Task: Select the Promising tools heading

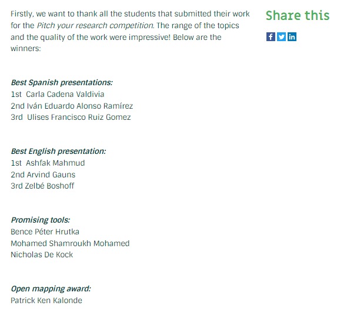Action: pyautogui.click(x=41, y=220)
